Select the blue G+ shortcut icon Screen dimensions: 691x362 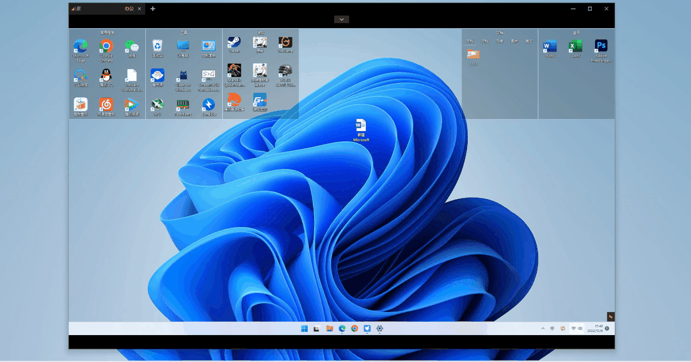[260, 100]
